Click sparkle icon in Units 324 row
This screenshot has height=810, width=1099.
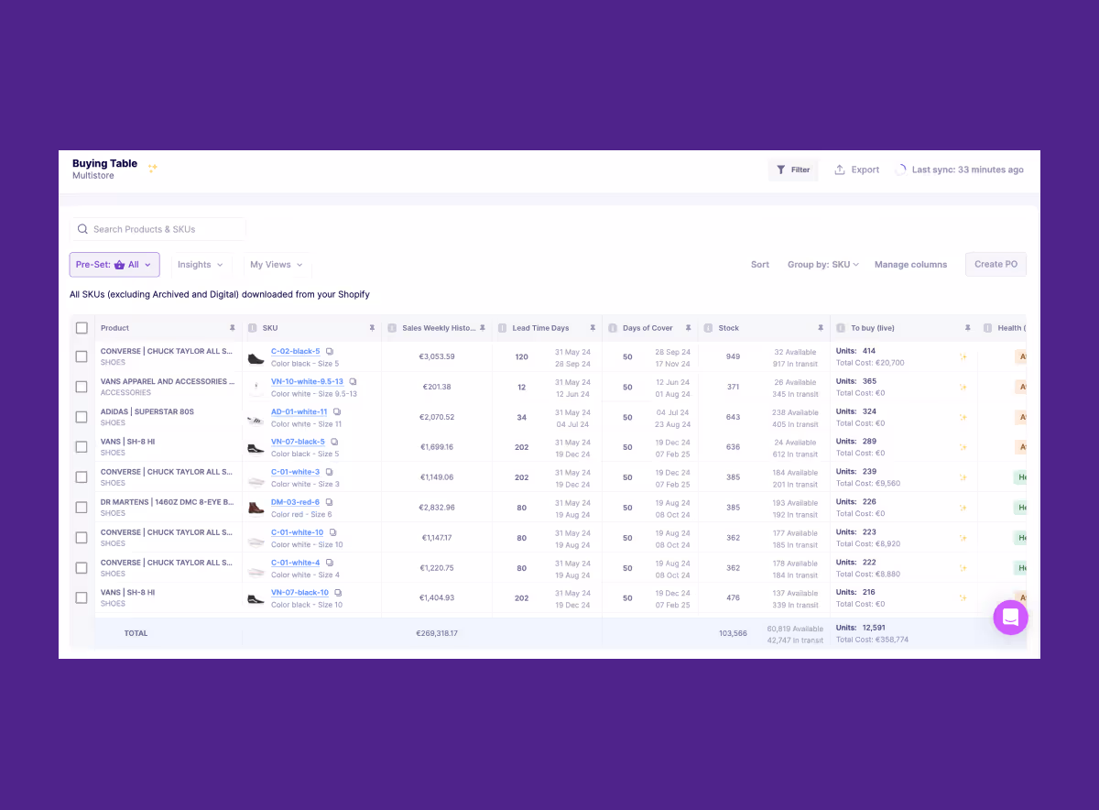click(x=963, y=418)
